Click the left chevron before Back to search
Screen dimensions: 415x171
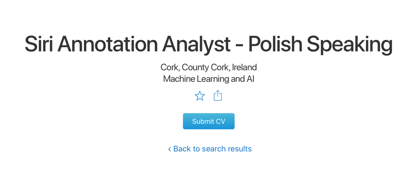pos(170,149)
